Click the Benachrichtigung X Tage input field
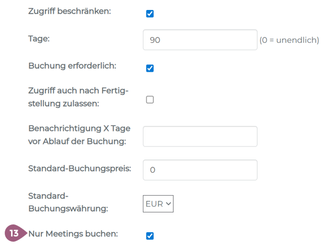325x249 pixels. 200,136
